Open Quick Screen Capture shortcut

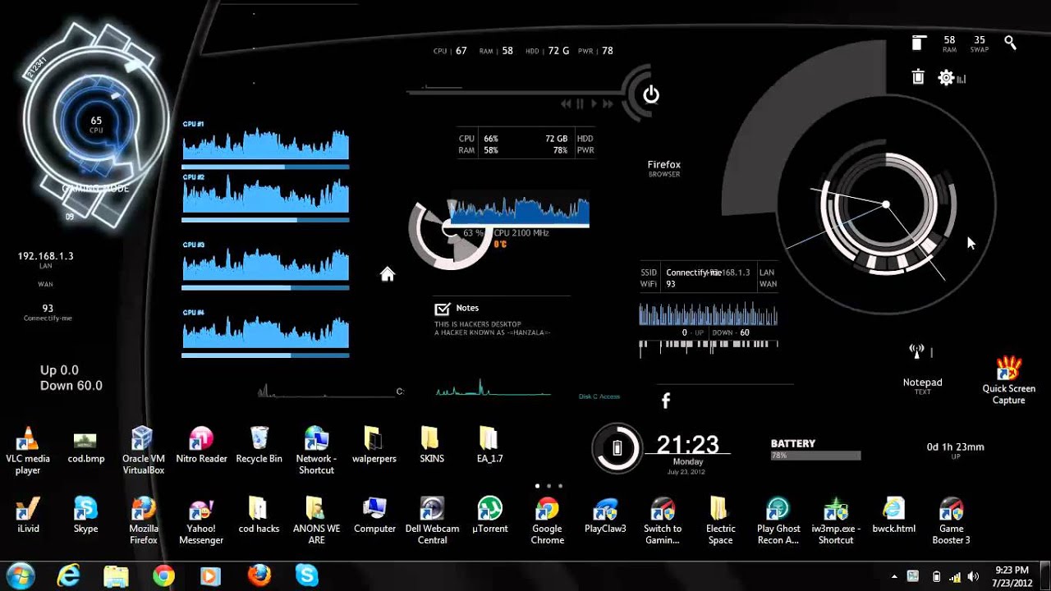(1008, 381)
